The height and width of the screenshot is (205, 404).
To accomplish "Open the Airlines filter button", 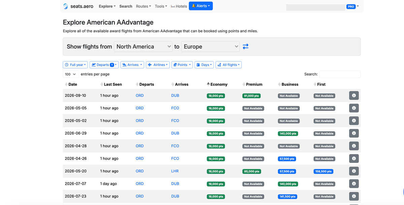I will 158,65.
